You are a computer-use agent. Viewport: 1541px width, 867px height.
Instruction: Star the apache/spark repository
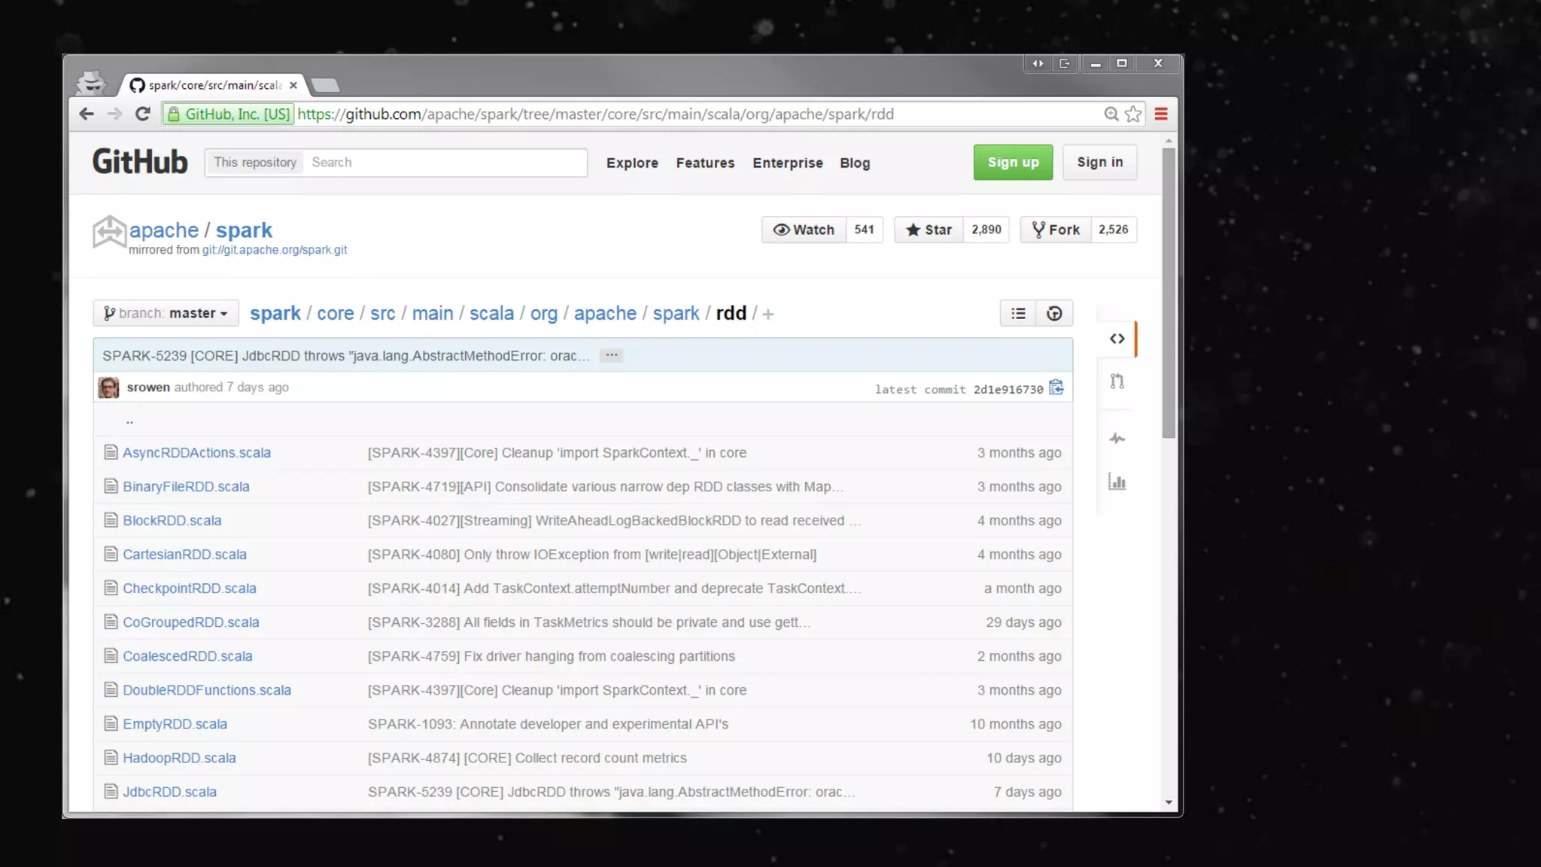click(x=929, y=230)
